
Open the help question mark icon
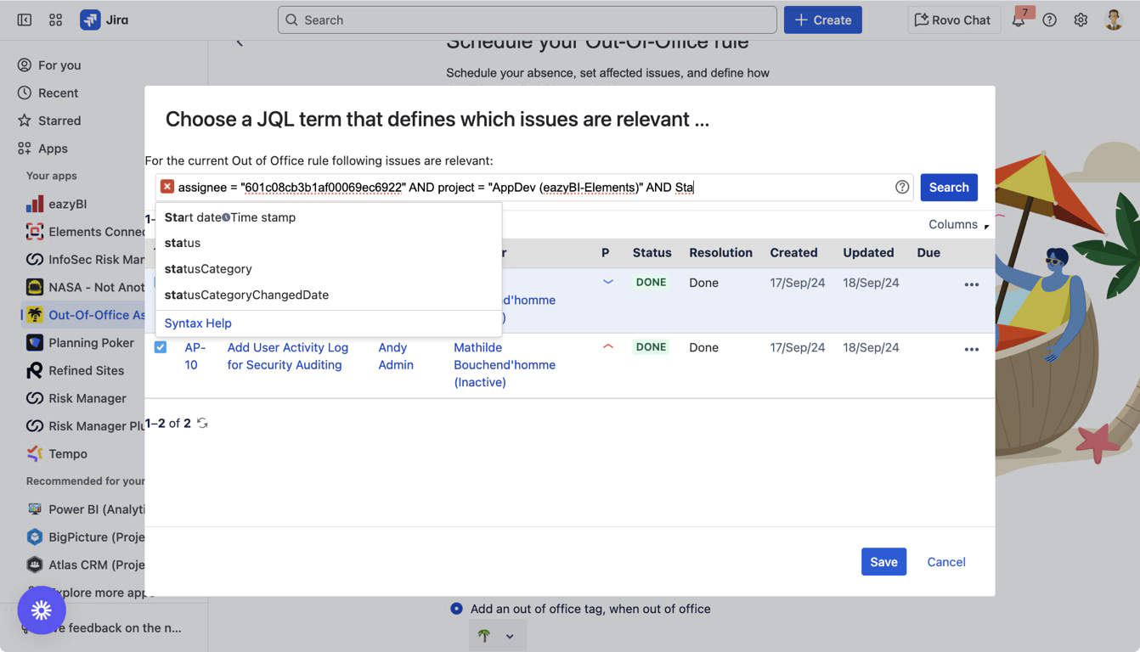1049,20
